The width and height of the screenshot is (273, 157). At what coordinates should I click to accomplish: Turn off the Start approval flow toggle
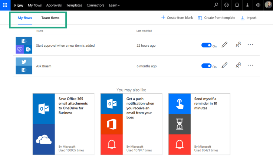pos(206,45)
